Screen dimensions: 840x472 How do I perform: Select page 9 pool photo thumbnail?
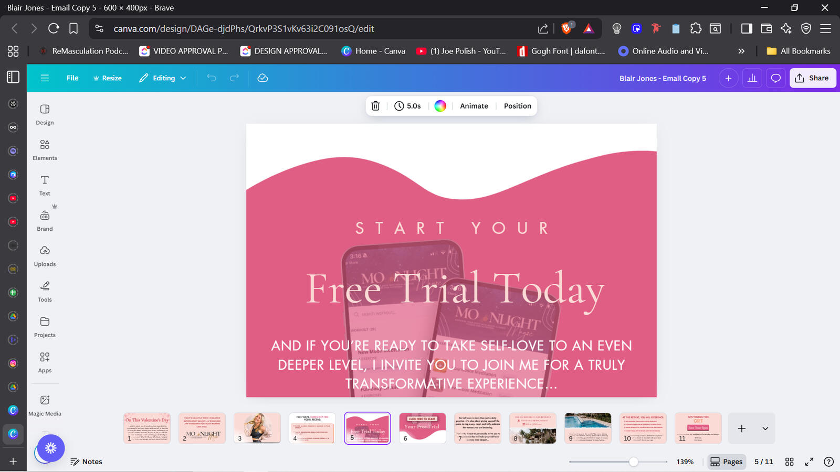tap(588, 428)
